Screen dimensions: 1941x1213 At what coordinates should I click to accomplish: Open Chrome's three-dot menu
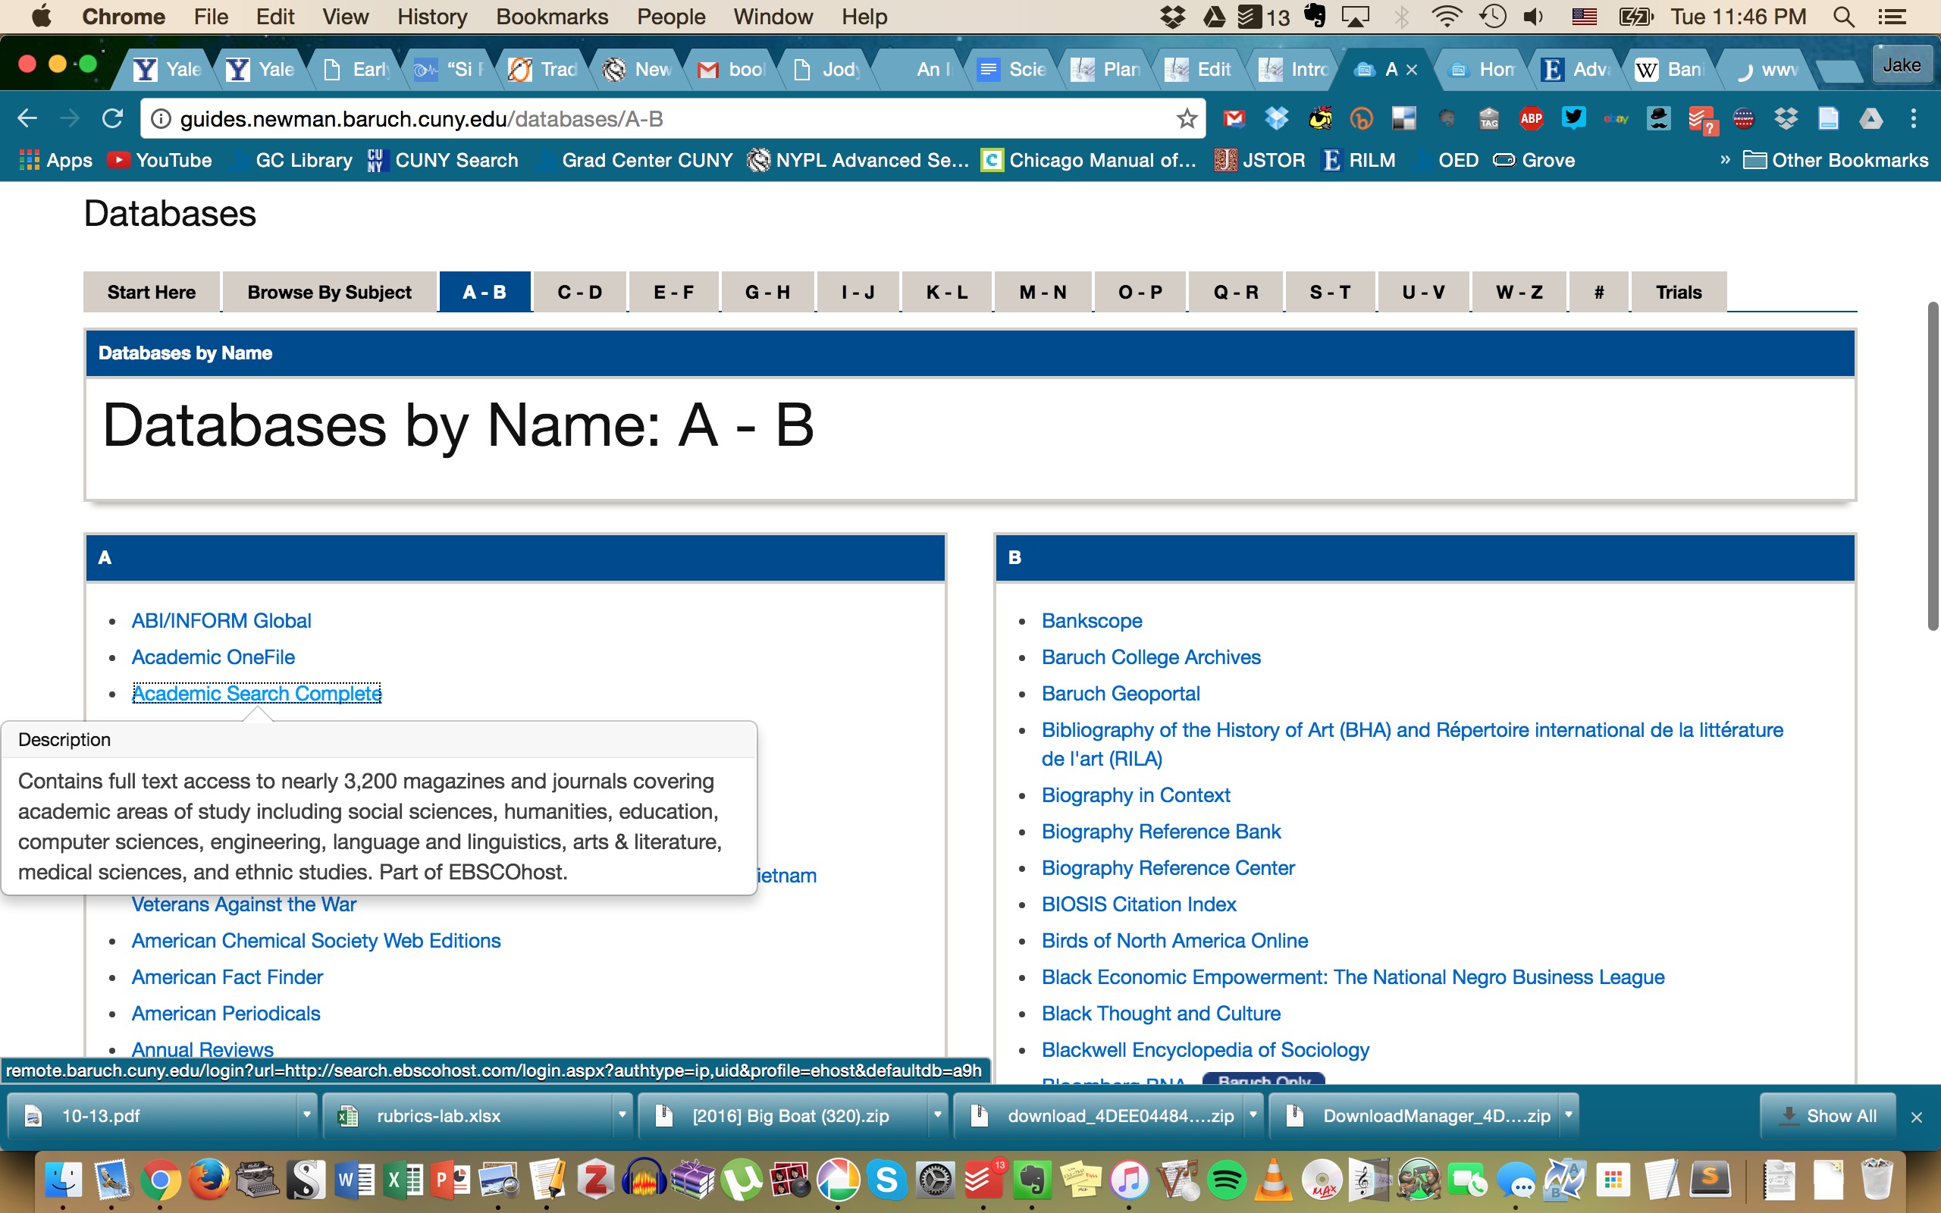tap(1914, 119)
